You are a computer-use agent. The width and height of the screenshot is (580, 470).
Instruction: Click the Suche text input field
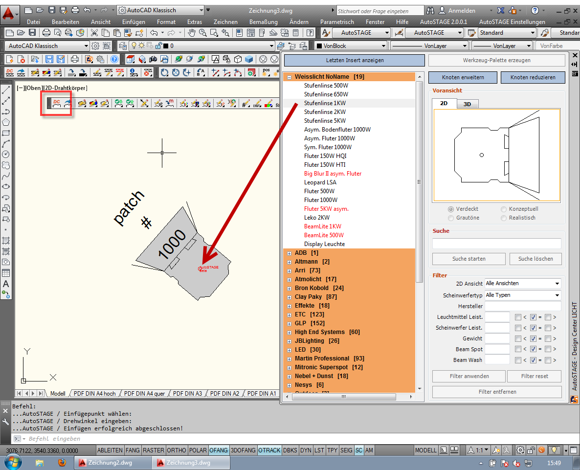point(496,244)
